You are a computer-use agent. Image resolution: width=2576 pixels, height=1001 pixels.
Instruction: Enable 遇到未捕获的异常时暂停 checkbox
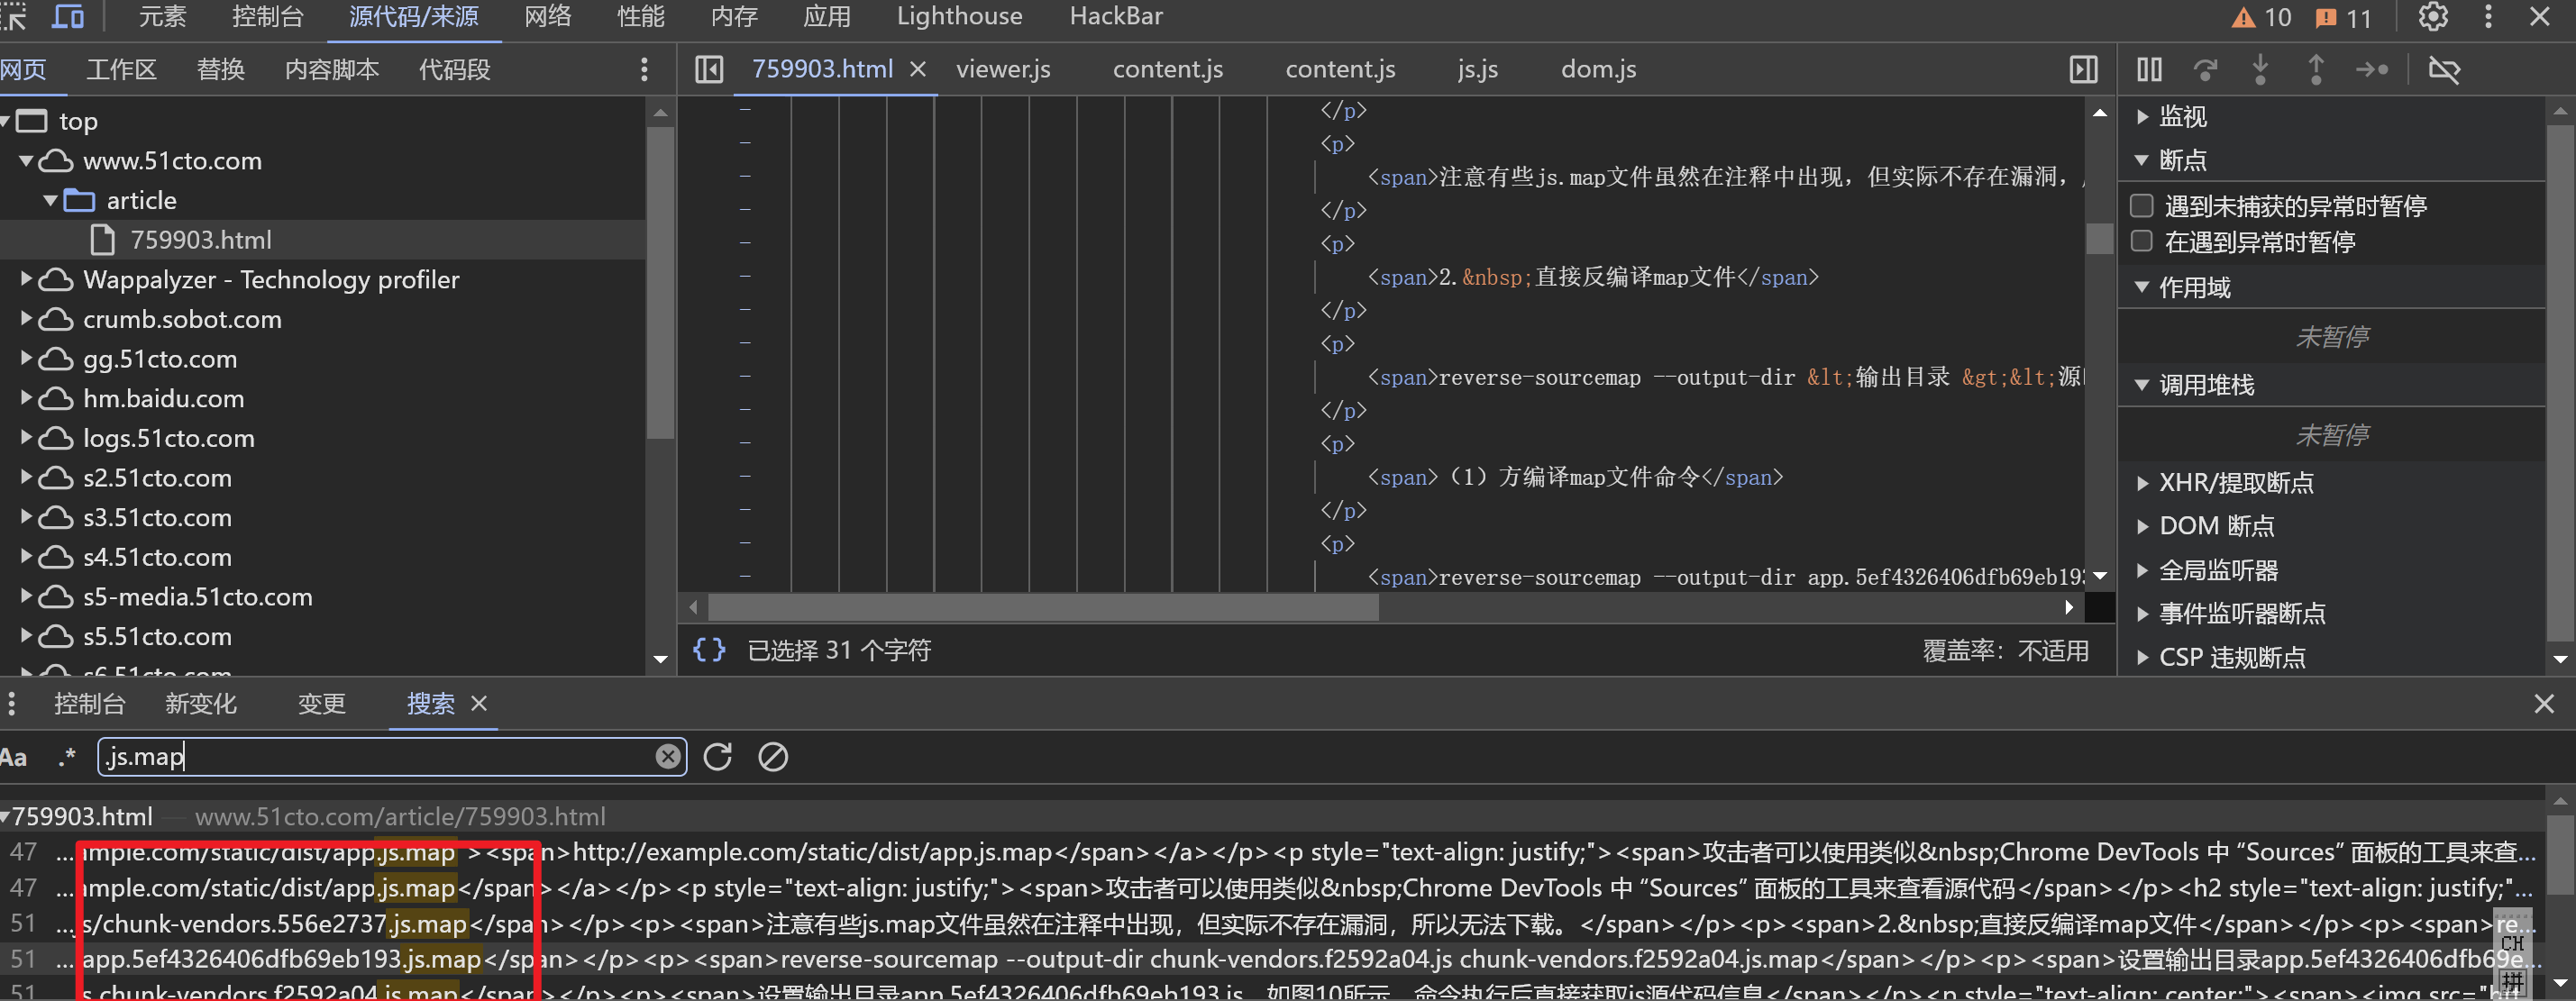point(2142,206)
